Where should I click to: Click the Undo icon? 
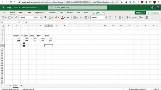pos(3,17)
